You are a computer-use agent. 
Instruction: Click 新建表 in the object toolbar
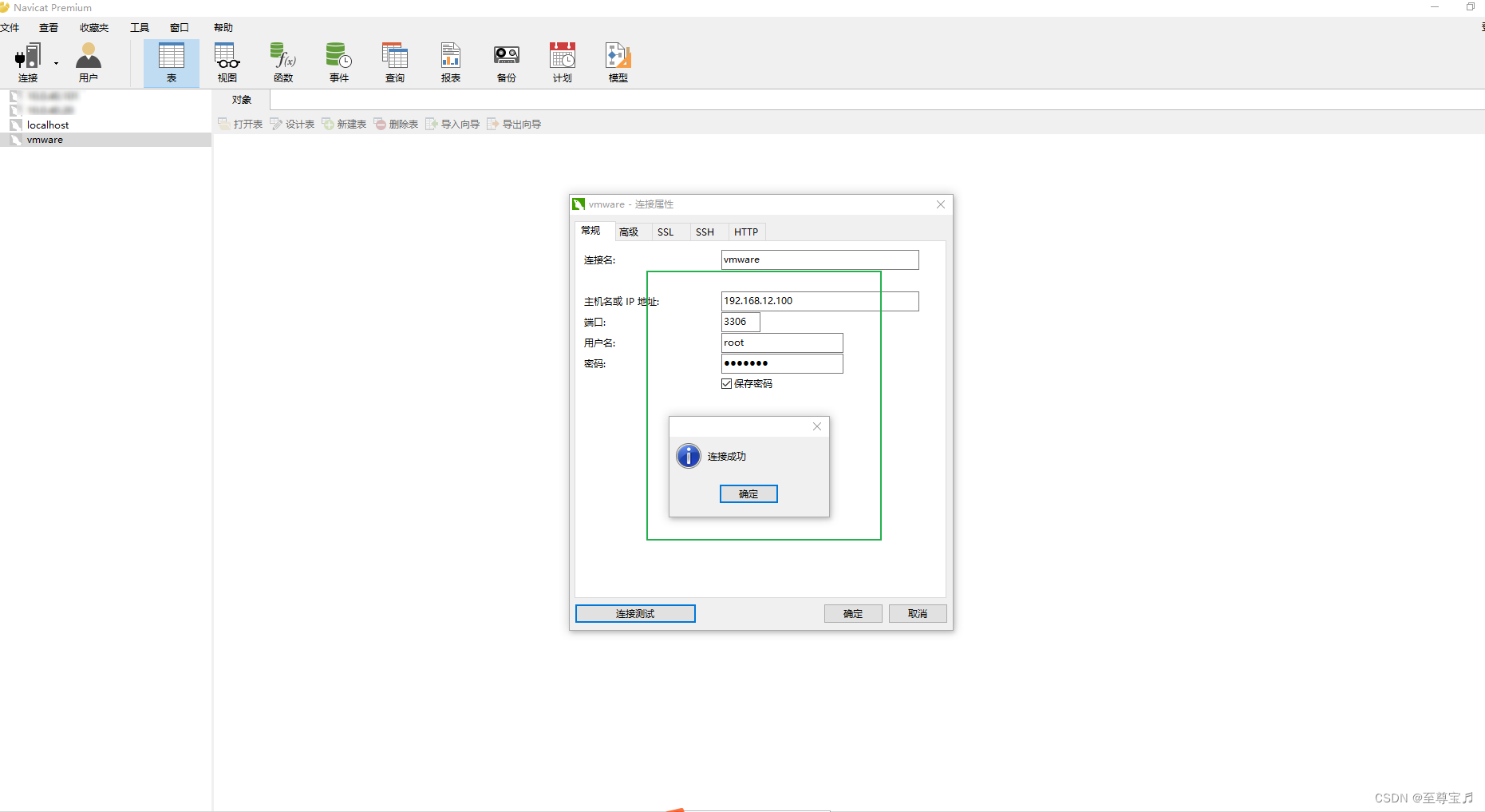pyautogui.click(x=344, y=124)
